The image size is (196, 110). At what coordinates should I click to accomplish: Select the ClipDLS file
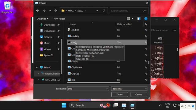click(107, 74)
